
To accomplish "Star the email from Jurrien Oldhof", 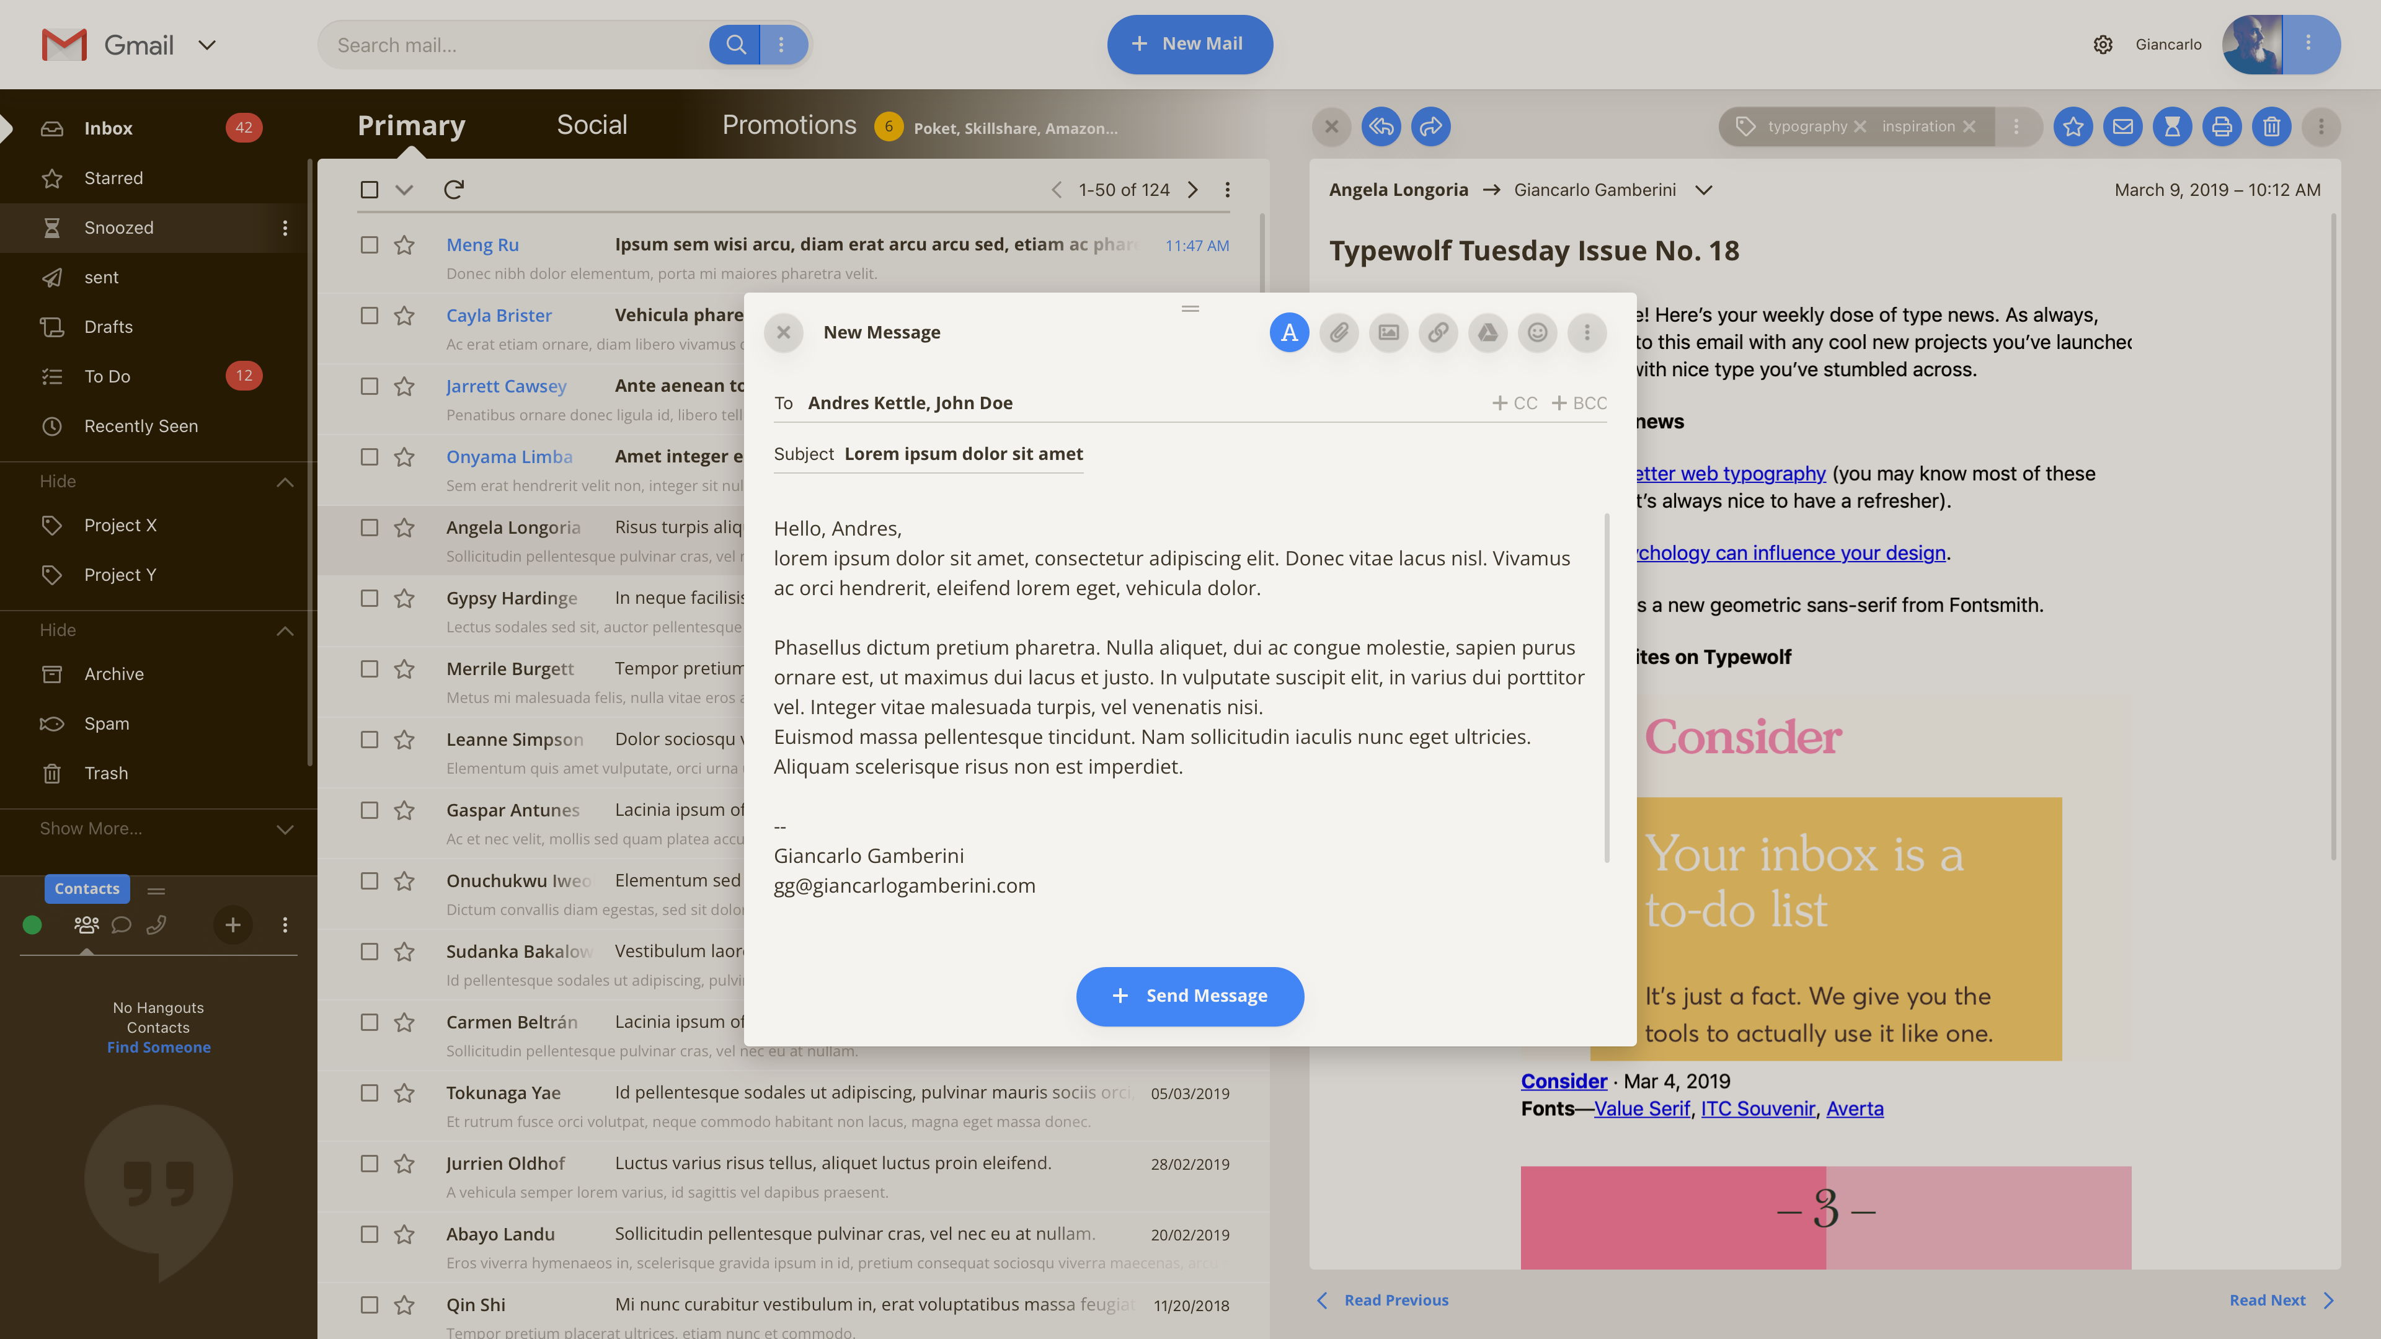I will (x=404, y=1164).
